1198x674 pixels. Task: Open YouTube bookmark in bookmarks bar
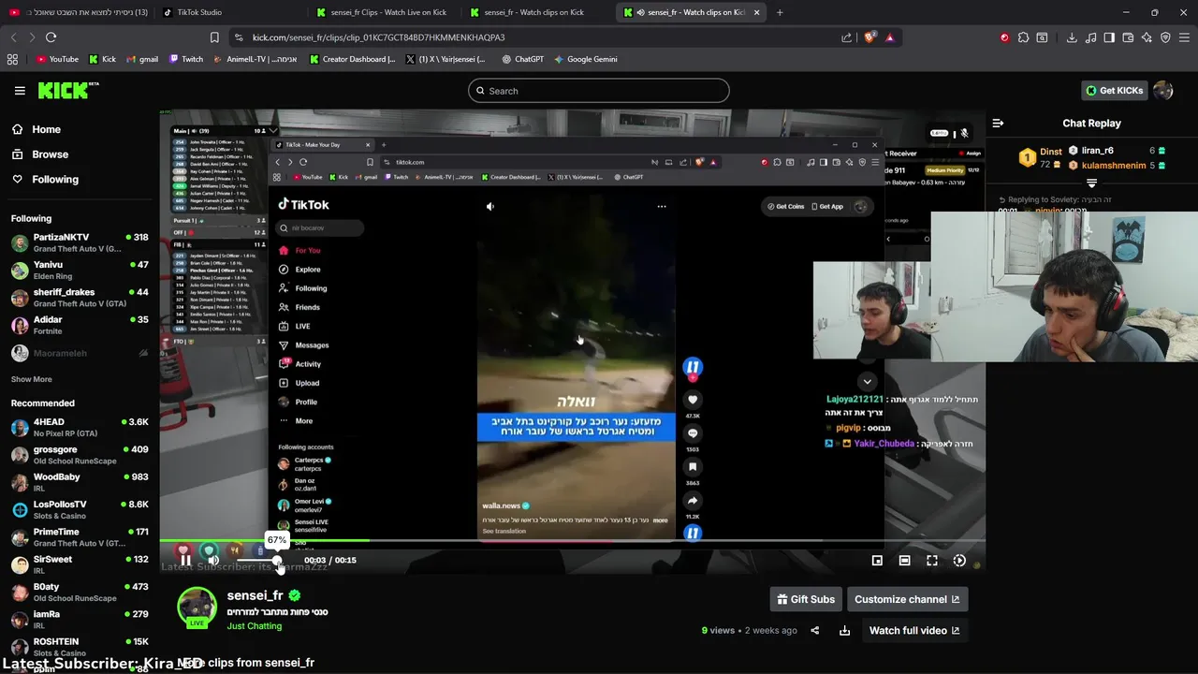57,59
